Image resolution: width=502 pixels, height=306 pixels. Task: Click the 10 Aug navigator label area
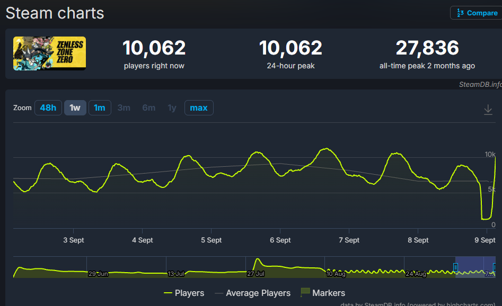(336, 274)
